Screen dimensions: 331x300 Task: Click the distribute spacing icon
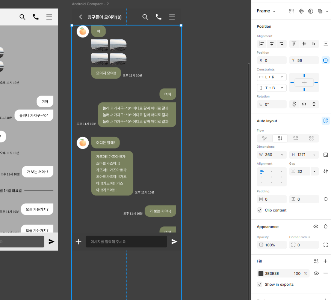tap(326, 44)
